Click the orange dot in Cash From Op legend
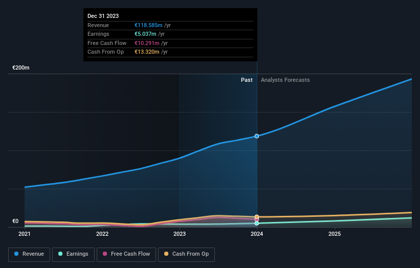 (166, 254)
